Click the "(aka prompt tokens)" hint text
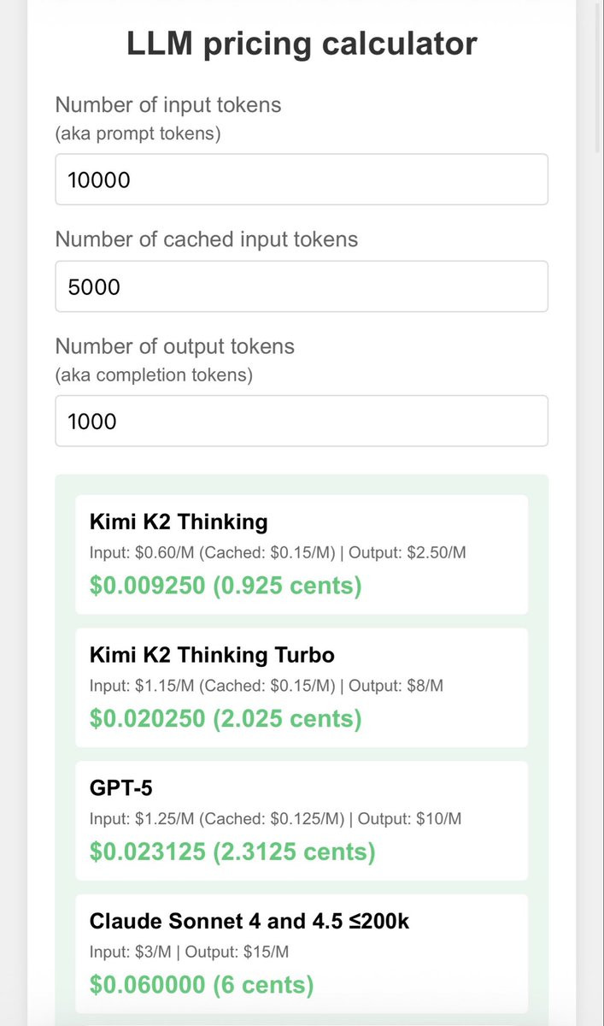This screenshot has width=604, height=1026. [138, 134]
